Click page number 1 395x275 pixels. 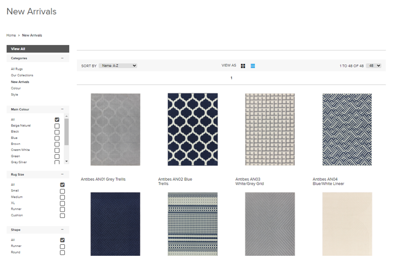(x=231, y=78)
